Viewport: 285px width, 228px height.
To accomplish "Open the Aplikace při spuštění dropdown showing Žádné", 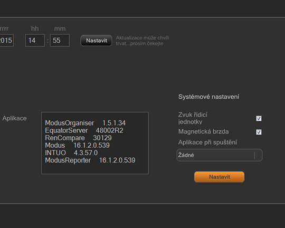I will pos(220,155).
